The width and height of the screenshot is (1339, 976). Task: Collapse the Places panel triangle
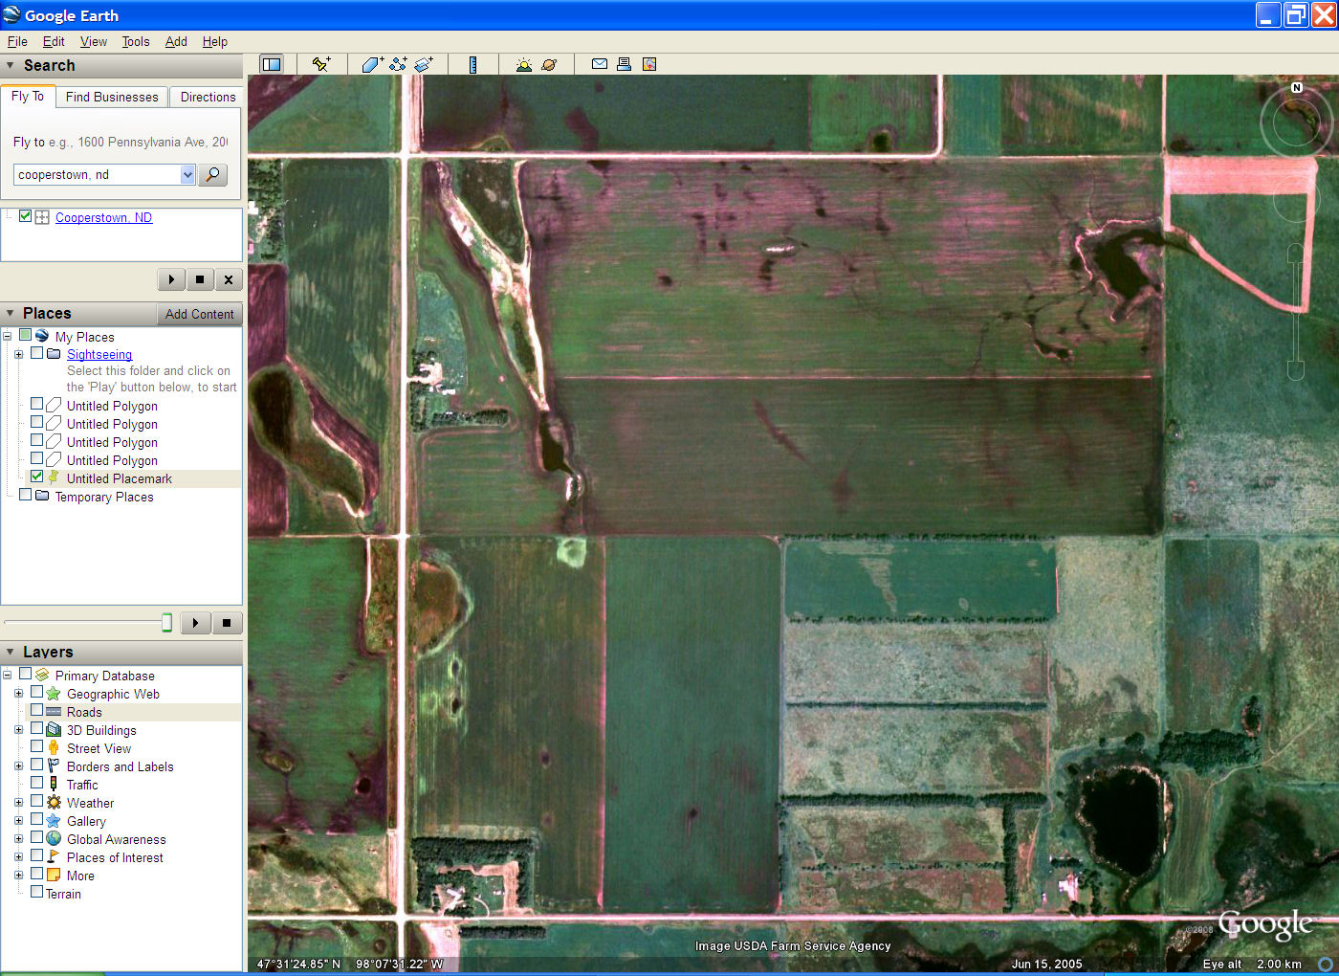11,314
